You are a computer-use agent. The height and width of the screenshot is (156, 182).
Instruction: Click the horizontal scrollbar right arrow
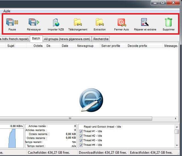[175, 118]
